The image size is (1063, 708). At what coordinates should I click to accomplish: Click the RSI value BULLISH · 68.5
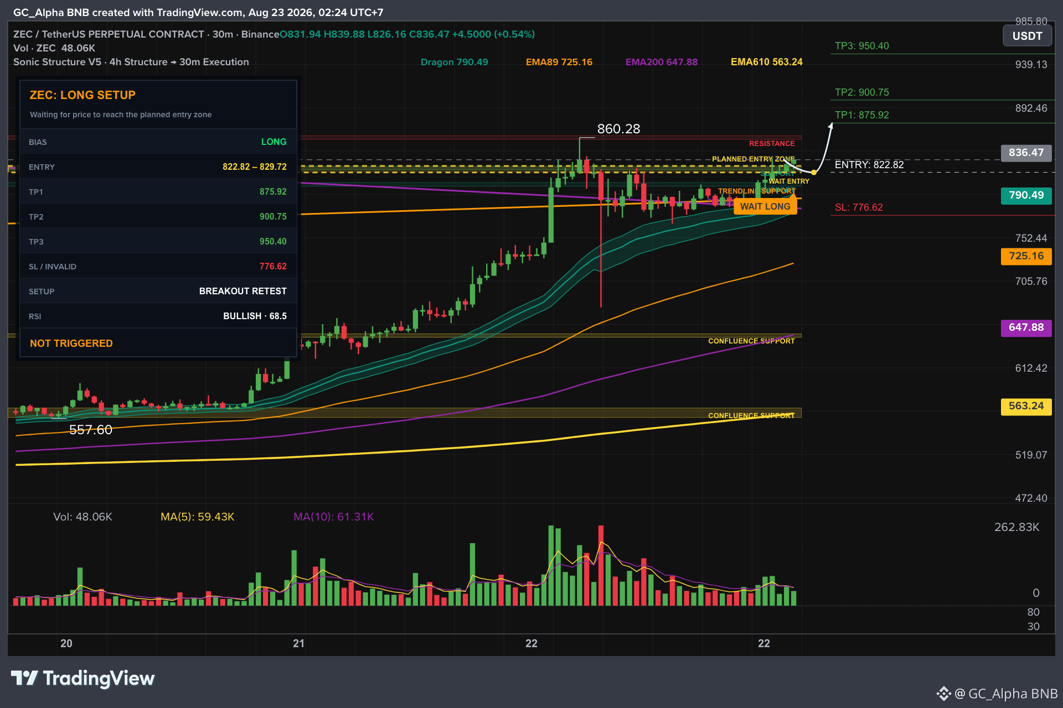tap(255, 316)
